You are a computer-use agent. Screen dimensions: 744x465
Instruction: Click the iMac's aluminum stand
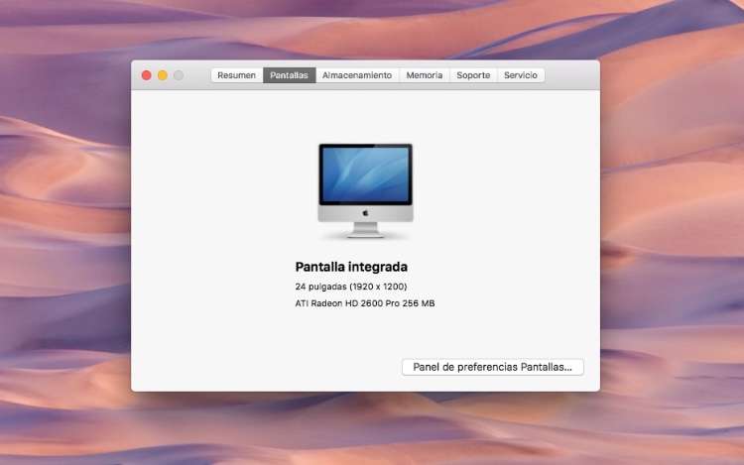pyautogui.click(x=365, y=230)
